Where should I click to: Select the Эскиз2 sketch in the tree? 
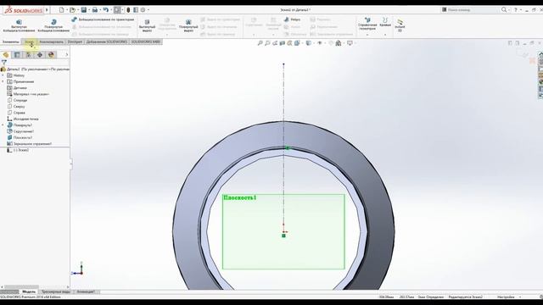coord(18,150)
